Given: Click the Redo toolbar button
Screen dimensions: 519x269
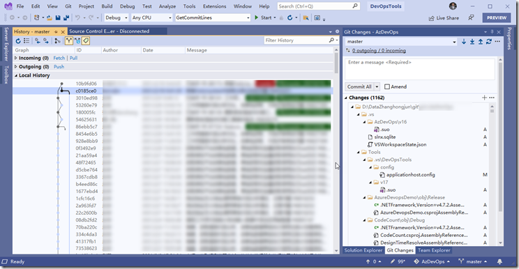Looking at the screenshot, I should pos(91,17).
